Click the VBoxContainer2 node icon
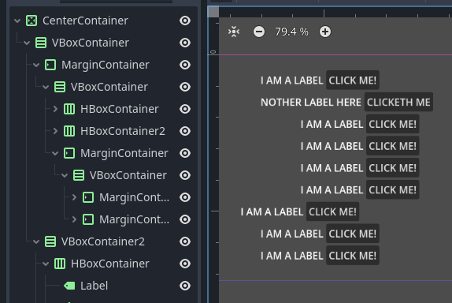This screenshot has width=452, height=303. pos(50,241)
